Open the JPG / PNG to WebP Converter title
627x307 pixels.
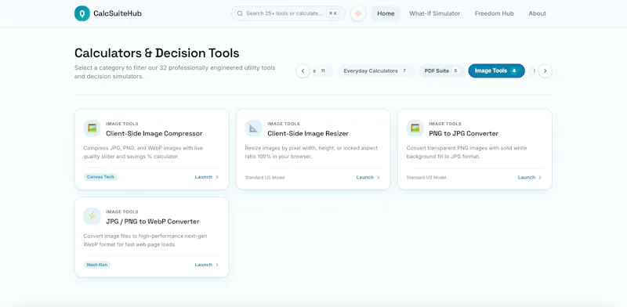152,222
